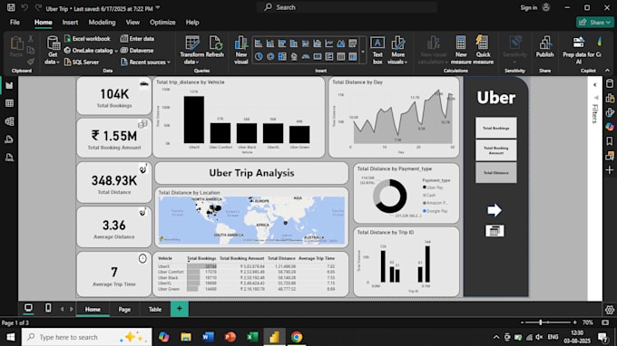
Task: Open the file name dropdown in the title bar
Action: coord(158,8)
